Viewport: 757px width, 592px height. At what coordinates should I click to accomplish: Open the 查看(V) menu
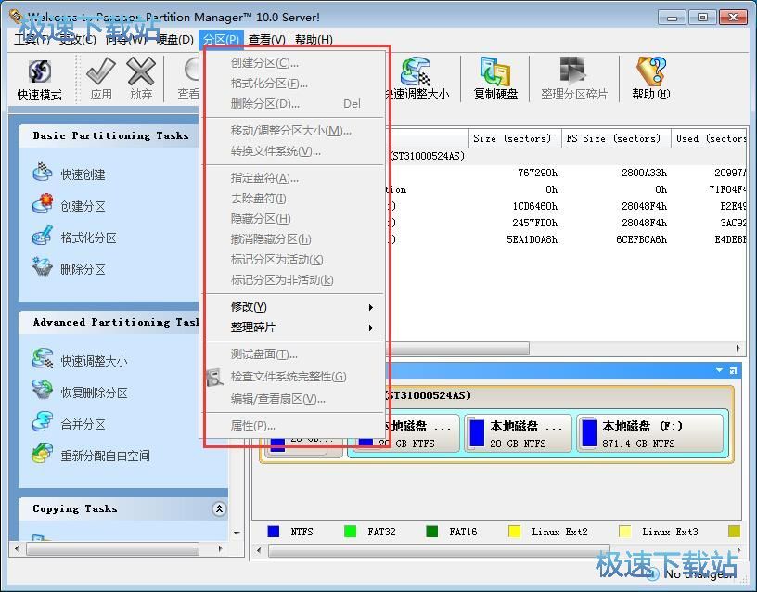tap(266, 40)
